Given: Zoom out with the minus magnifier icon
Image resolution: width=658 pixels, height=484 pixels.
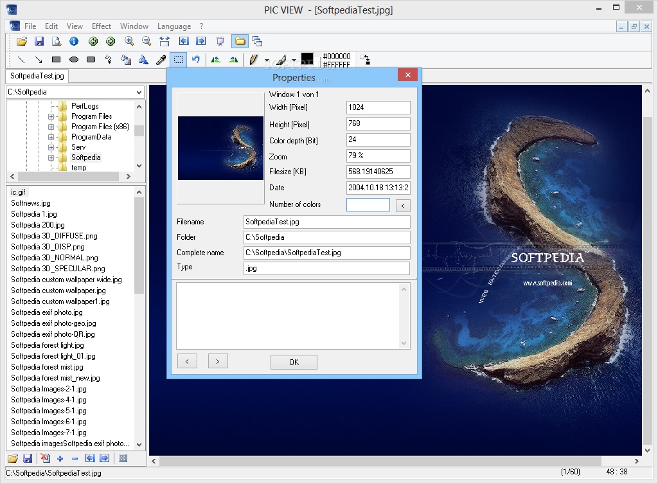Looking at the screenshot, I should click(x=147, y=41).
